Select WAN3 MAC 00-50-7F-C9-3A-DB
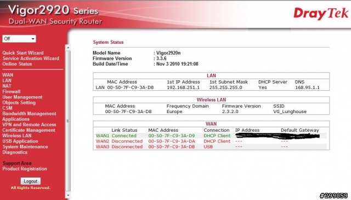The width and height of the screenshot is (351, 200). (172, 146)
